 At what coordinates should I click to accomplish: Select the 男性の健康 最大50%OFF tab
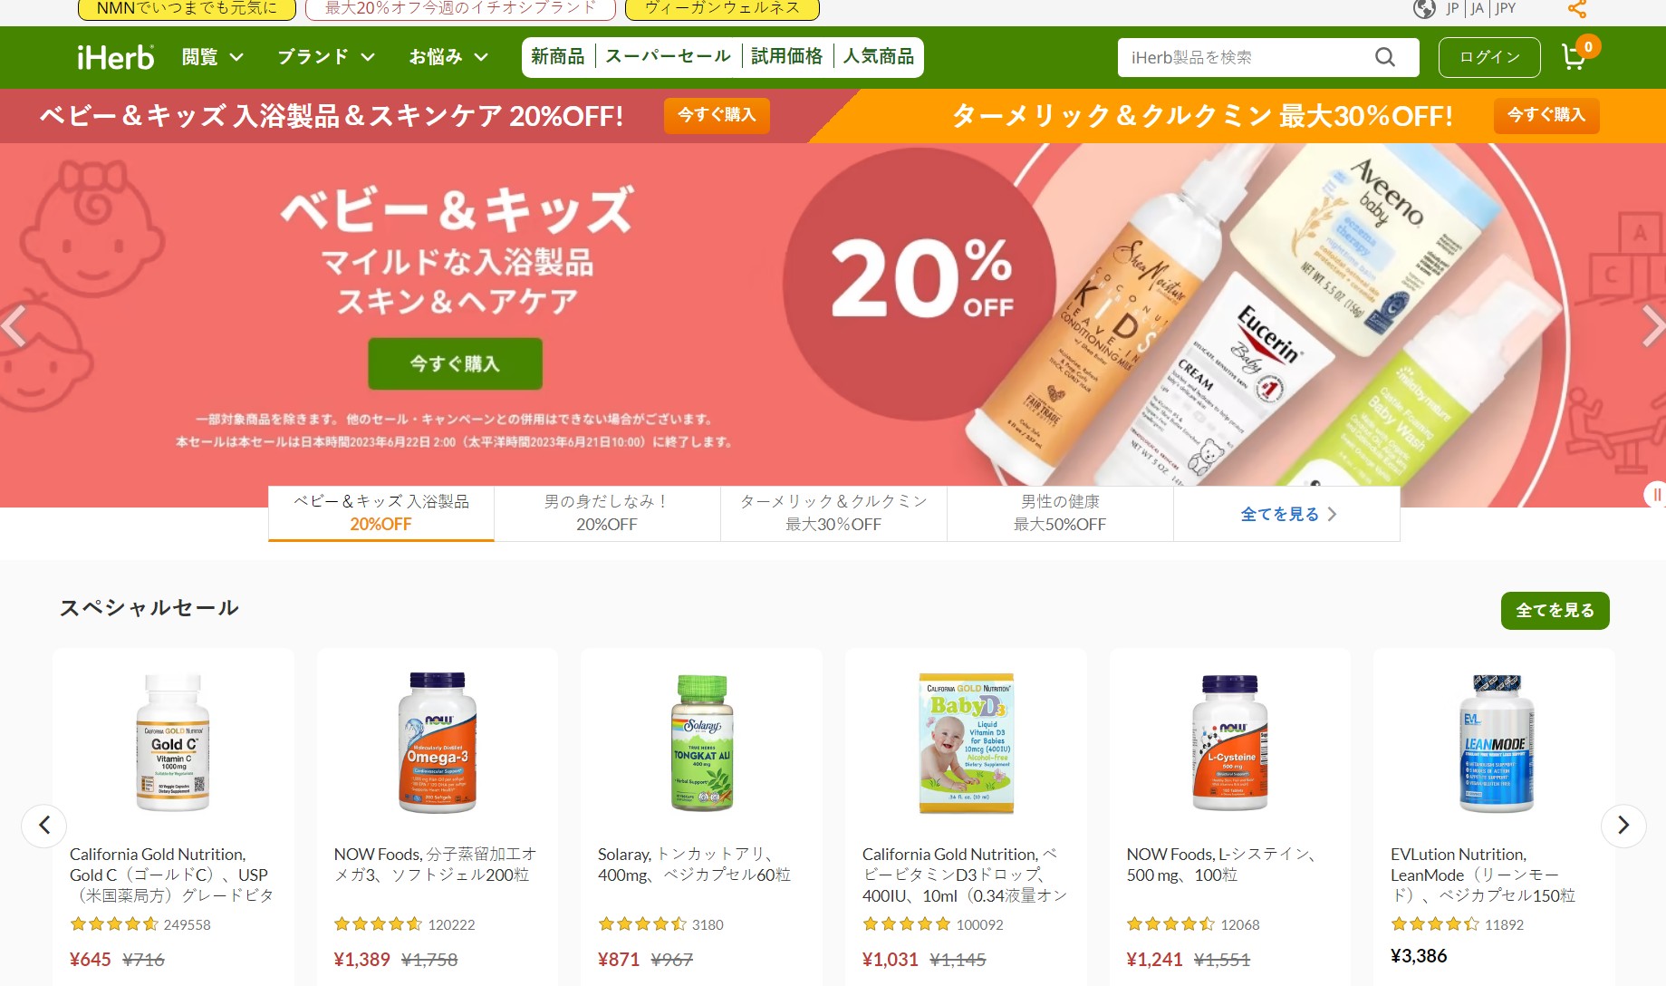click(x=1060, y=513)
